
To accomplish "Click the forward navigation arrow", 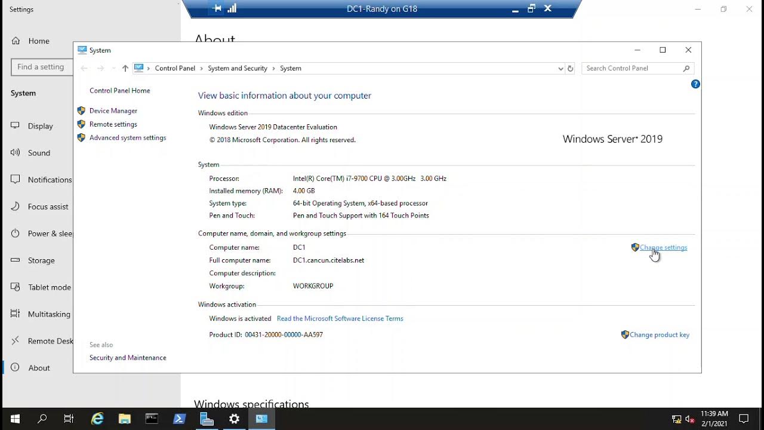I will [100, 68].
